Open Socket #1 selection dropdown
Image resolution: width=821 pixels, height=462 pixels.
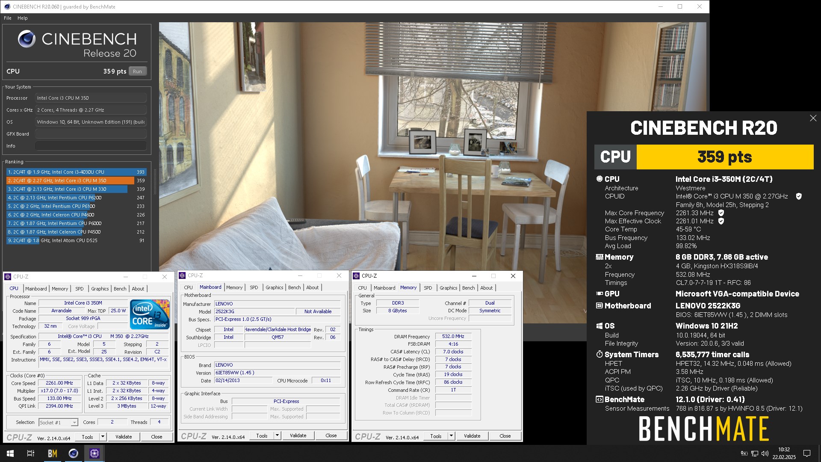tap(58, 423)
